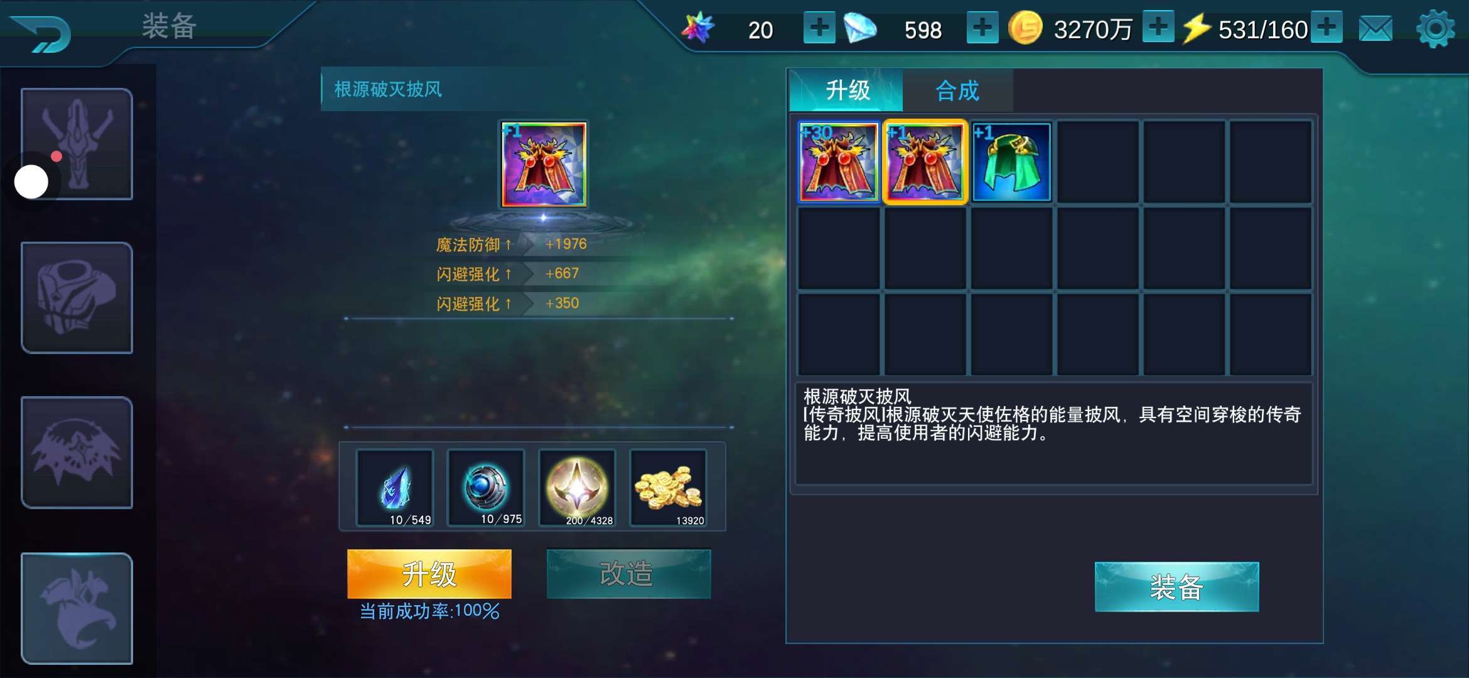Tap the gold coins cost 13920
Screen dimensions: 1469x678
668,488
